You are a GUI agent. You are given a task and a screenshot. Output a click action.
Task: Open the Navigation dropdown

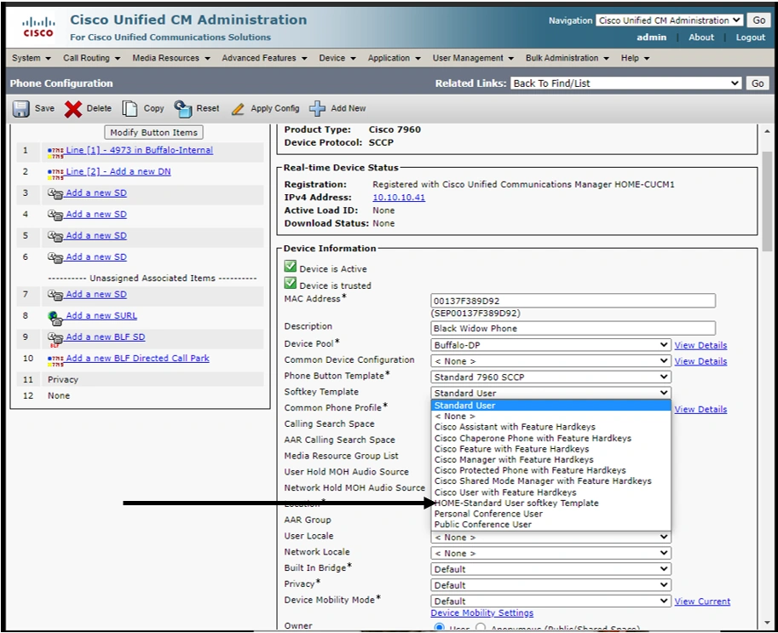pyautogui.click(x=669, y=20)
